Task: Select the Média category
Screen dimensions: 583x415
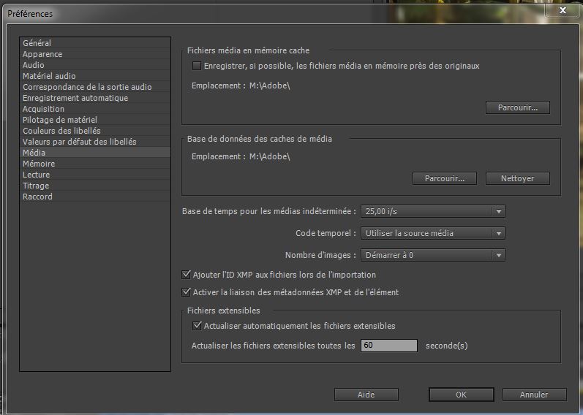Action: click(x=95, y=153)
